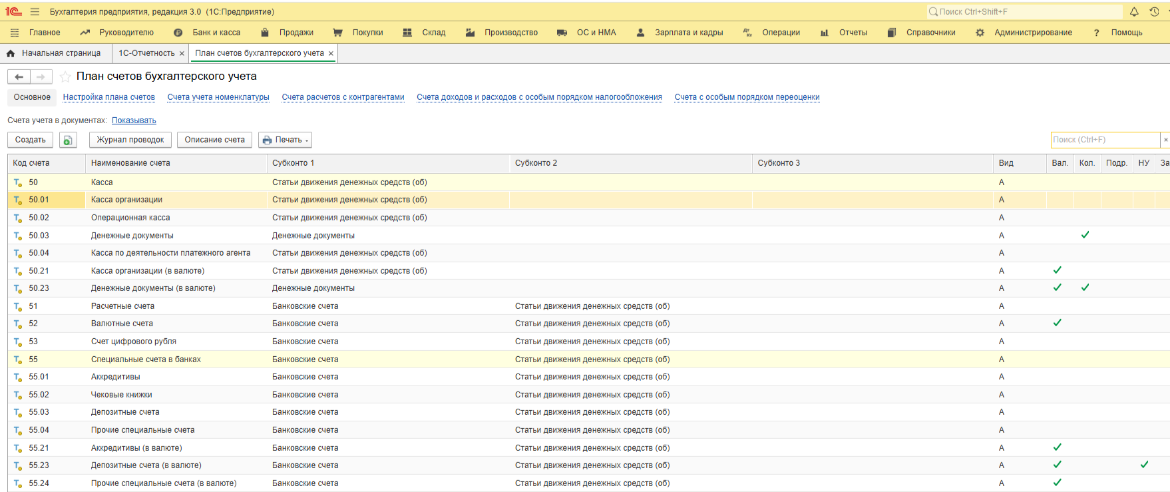Click the account icon in row 50
This screenshot has height=492, width=1170.
[x=18, y=182]
